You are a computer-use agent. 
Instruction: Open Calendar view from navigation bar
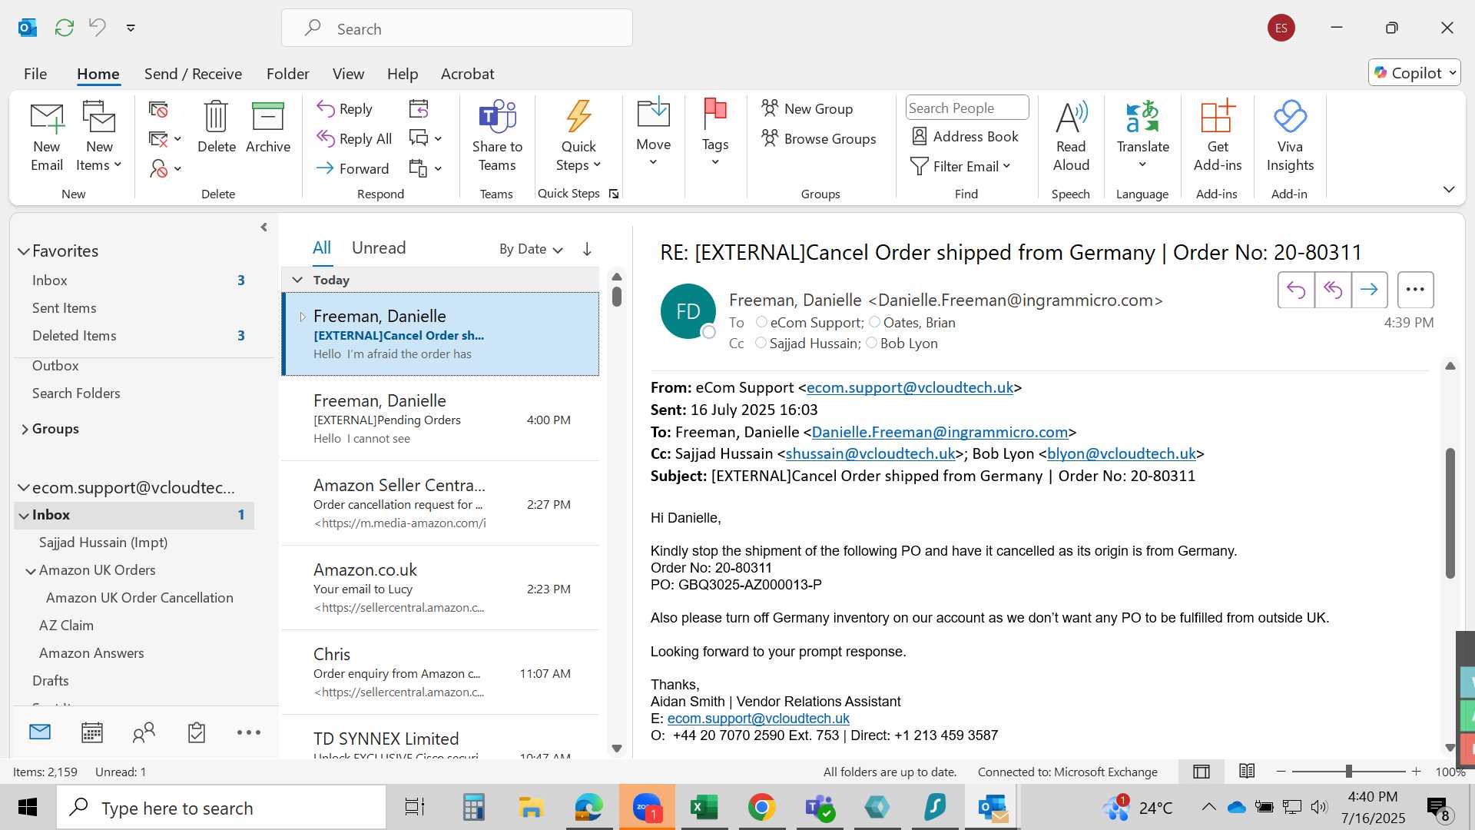coord(92,732)
